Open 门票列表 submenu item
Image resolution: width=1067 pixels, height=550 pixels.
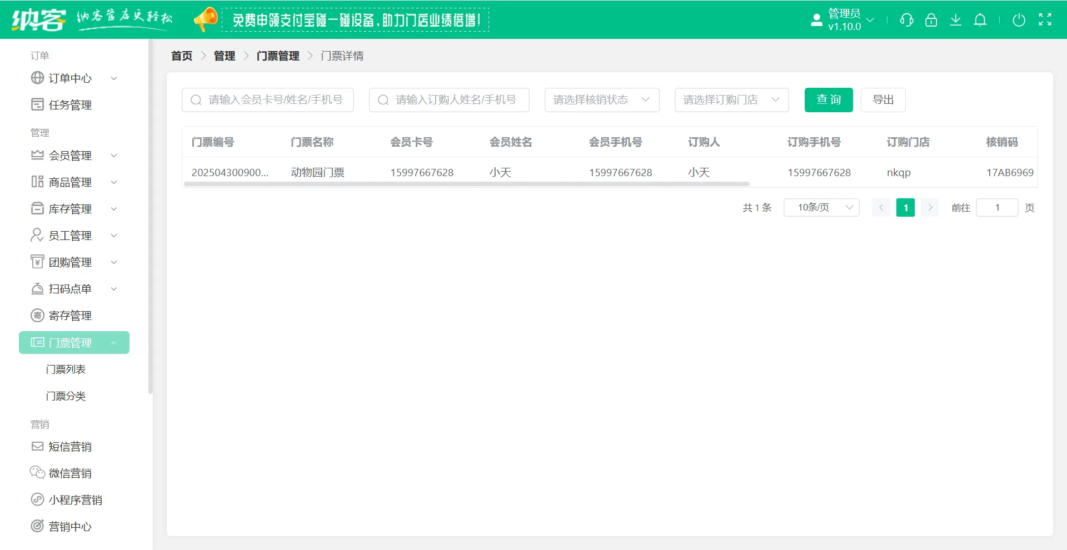(66, 369)
